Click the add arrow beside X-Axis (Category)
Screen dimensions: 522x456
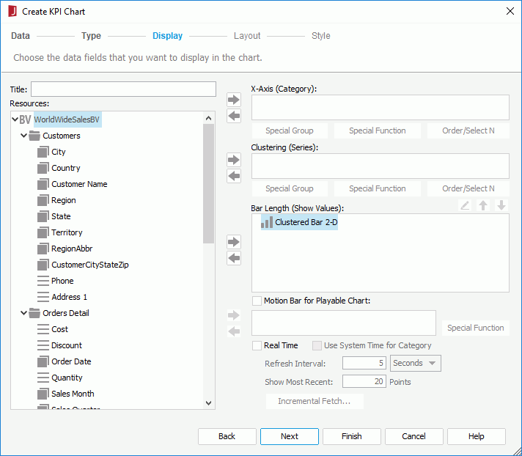[x=234, y=100]
